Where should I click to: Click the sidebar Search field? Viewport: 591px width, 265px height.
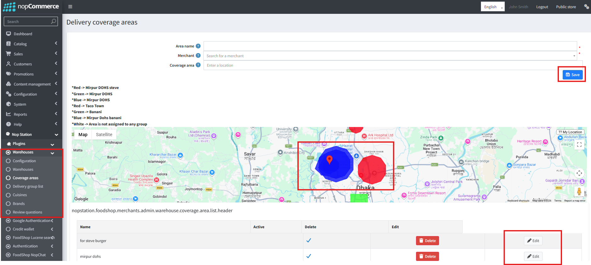click(31, 21)
